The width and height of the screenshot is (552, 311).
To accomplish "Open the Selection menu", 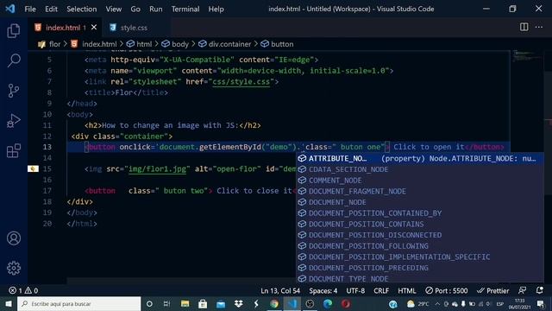I will [x=82, y=9].
